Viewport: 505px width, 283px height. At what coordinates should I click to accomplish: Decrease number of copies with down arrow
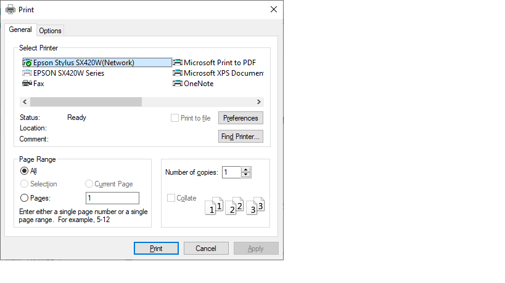246,175
